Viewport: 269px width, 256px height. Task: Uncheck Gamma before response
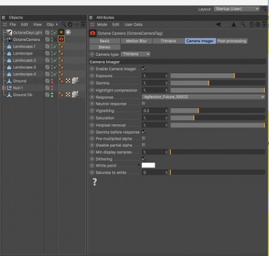point(144,132)
